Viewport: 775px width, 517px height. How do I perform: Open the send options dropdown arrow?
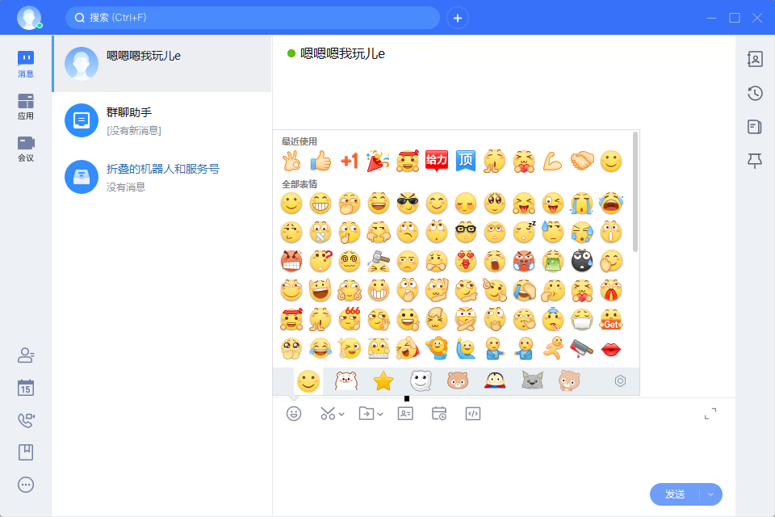pos(710,494)
